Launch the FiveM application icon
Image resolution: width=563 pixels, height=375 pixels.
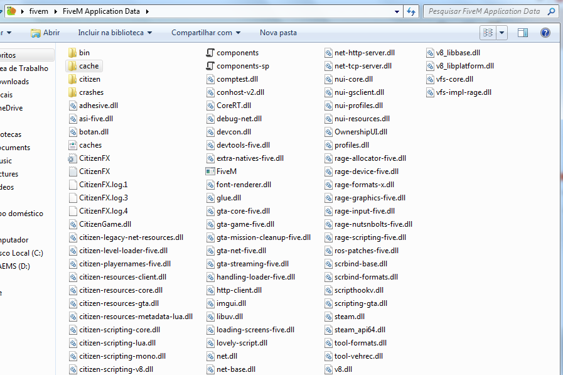tap(210, 171)
